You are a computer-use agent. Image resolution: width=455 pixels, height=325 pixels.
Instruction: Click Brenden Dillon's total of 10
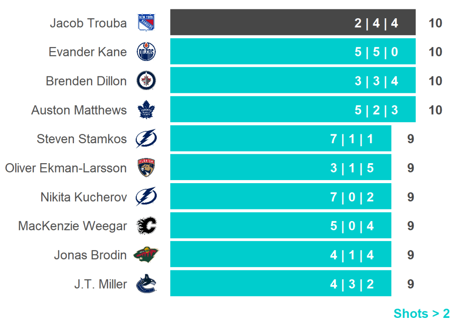tap(435, 81)
